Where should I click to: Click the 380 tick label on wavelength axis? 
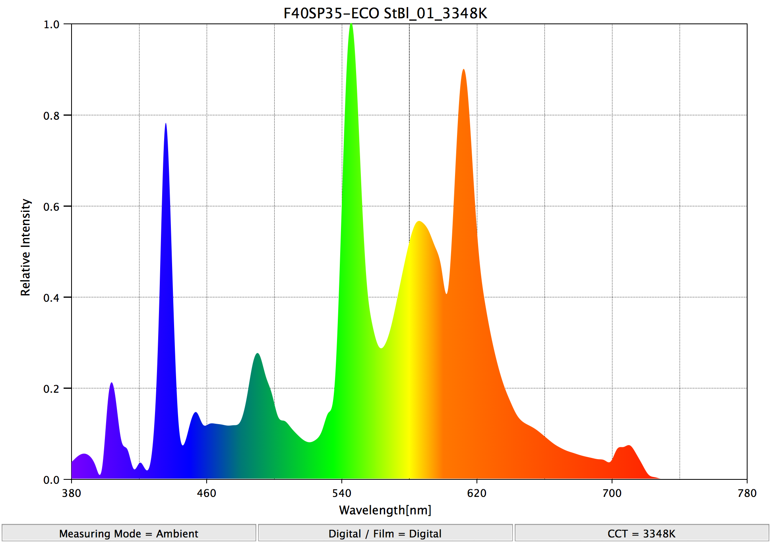coord(72,493)
